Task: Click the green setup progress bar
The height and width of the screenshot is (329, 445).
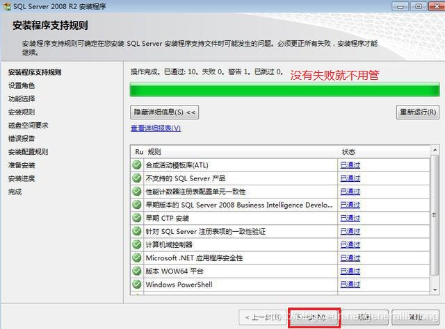Action: (284, 90)
